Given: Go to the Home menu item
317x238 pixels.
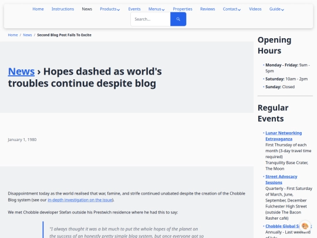Looking at the screenshot, I should 38,9.
